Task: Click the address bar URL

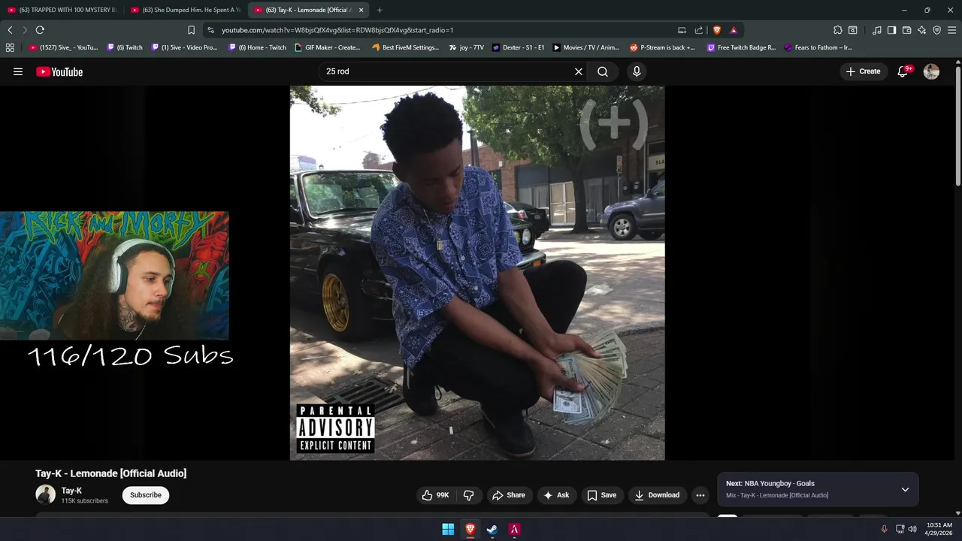Action: 337,30
